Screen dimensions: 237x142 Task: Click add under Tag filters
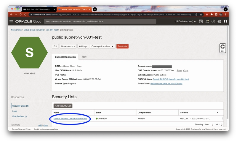click(40, 125)
